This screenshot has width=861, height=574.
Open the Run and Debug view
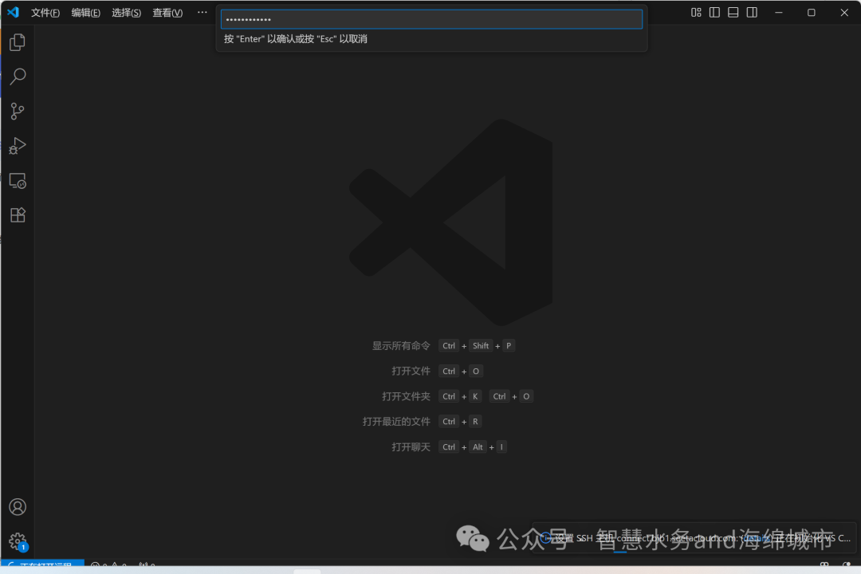(18, 146)
